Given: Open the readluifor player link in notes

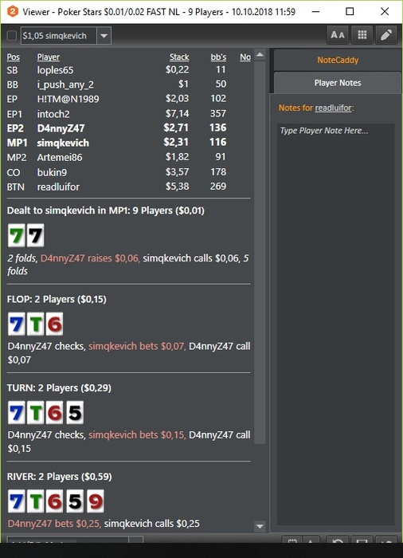Looking at the screenshot, I should (x=333, y=108).
